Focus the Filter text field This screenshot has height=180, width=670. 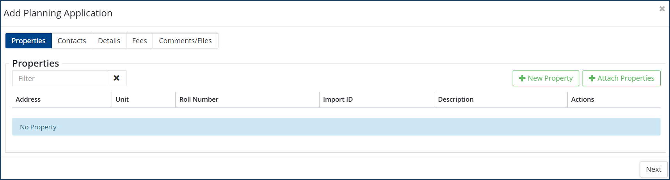(x=60, y=78)
